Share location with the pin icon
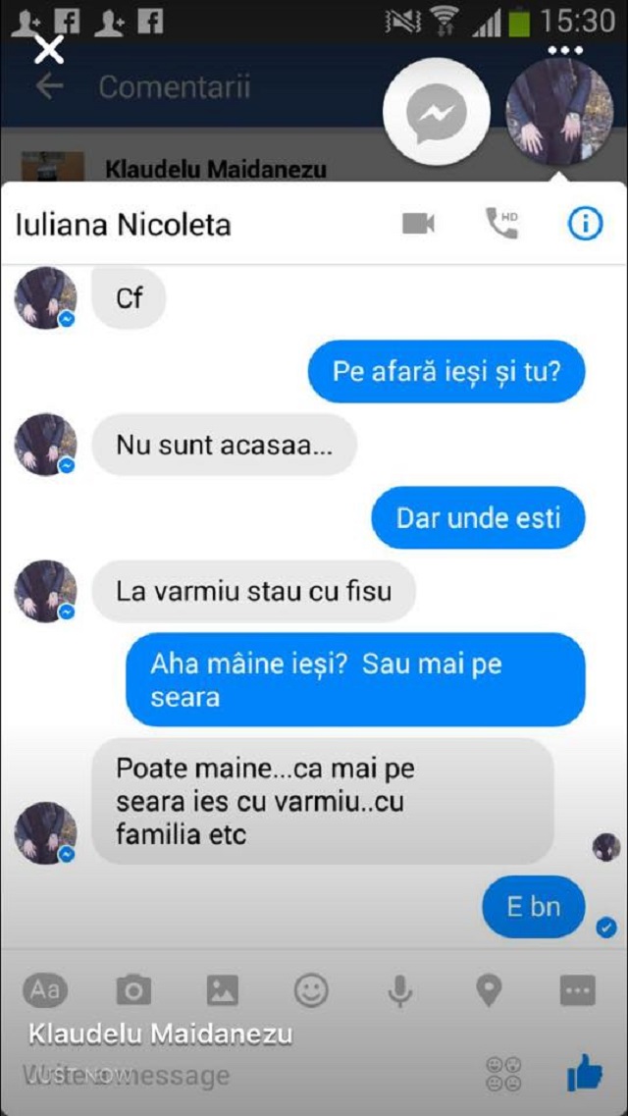This screenshot has width=628, height=1116. pos(489,990)
